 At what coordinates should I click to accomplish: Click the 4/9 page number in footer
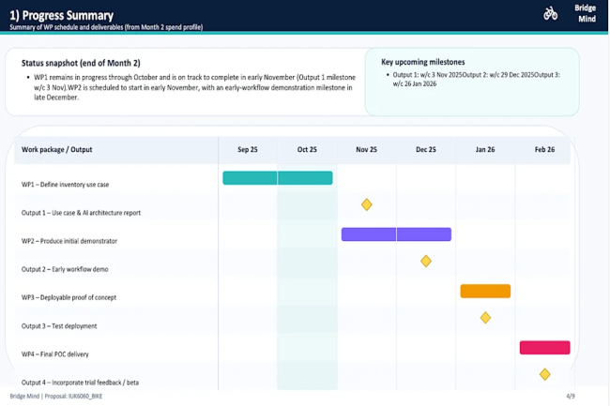(x=571, y=397)
